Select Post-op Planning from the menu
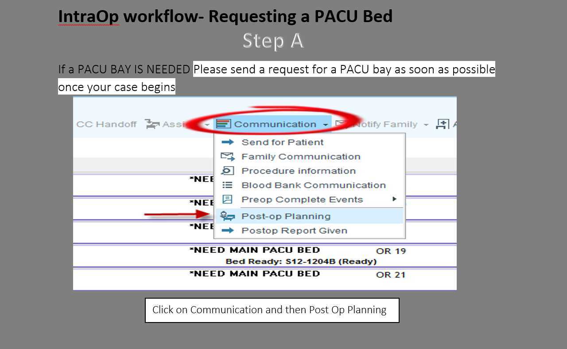The width and height of the screenshot is (567, 349). (286, 216)
